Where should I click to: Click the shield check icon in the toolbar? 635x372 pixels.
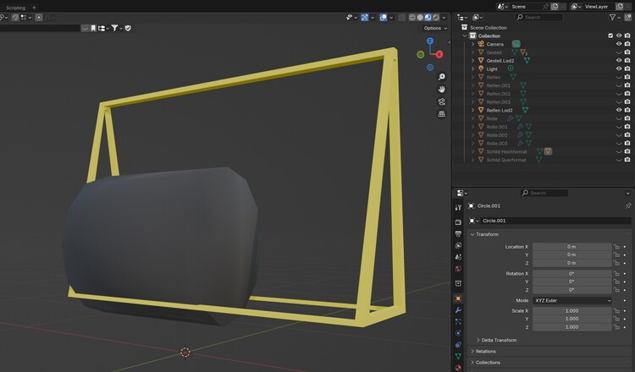[x=128, y=28]
